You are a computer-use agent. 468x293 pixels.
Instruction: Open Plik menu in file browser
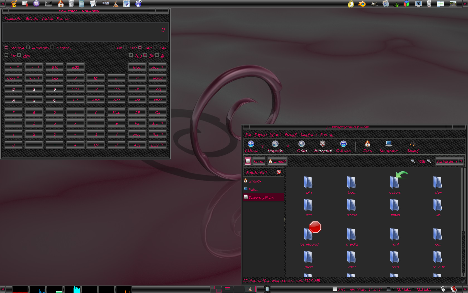(248, 135)
